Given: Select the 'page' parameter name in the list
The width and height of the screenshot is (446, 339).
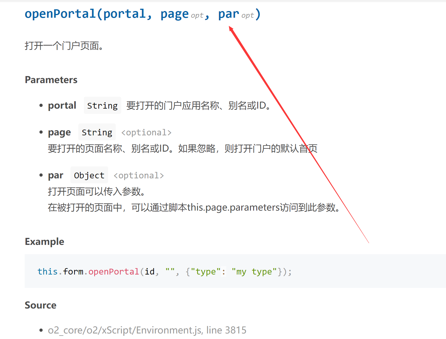Looking at the screenshot, I should (x=59, y=132).
